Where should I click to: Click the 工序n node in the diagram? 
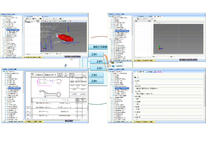[96, 81]
